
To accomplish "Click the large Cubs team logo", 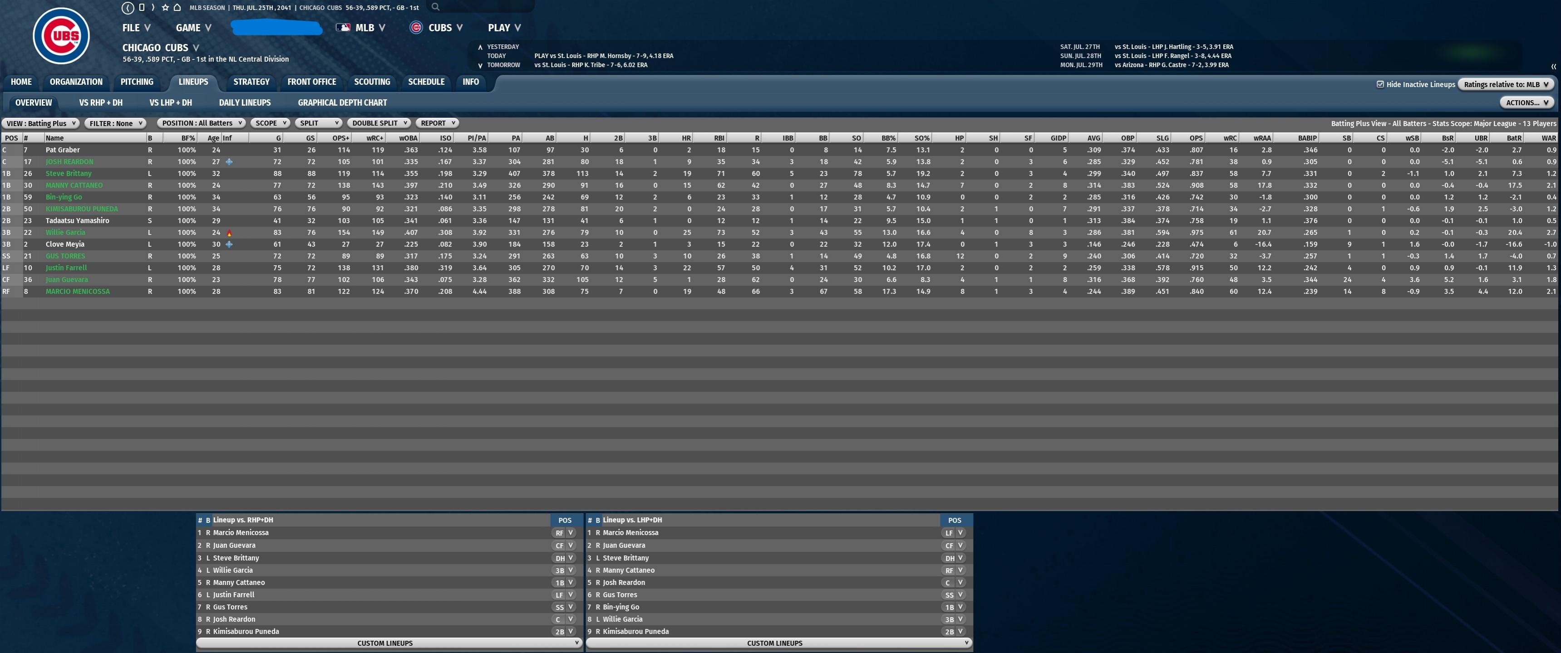I will [61, 36].
